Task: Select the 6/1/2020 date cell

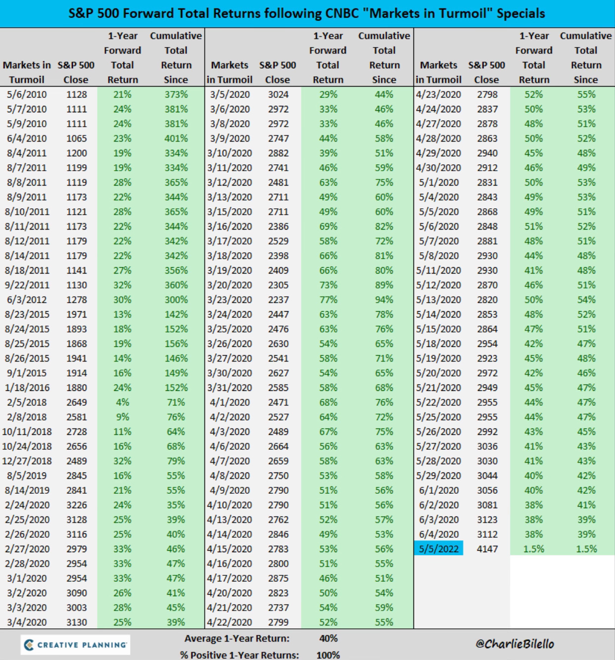Action: point(439,490)
